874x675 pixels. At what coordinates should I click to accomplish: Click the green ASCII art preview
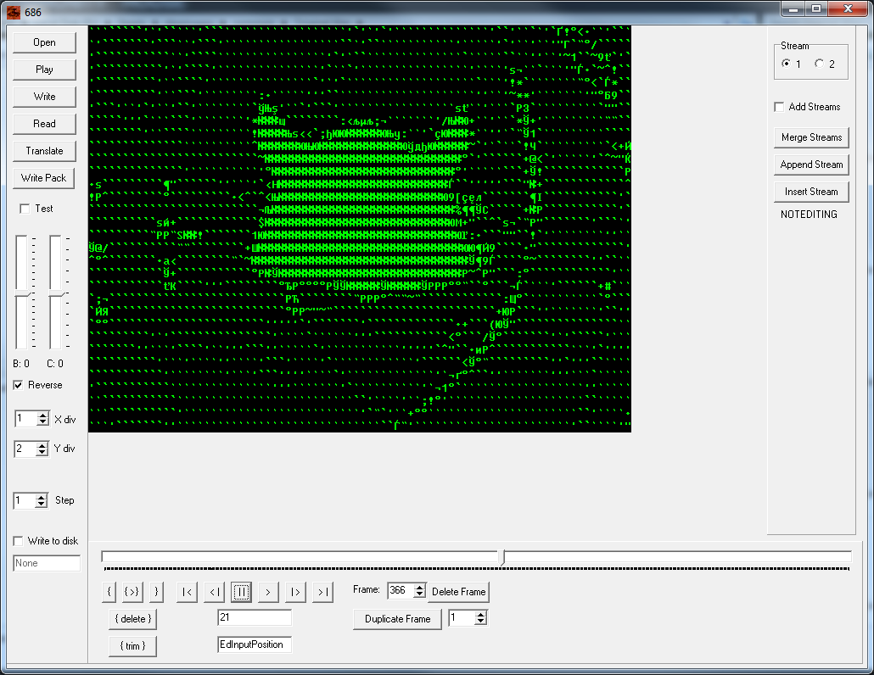click(360, 229)
